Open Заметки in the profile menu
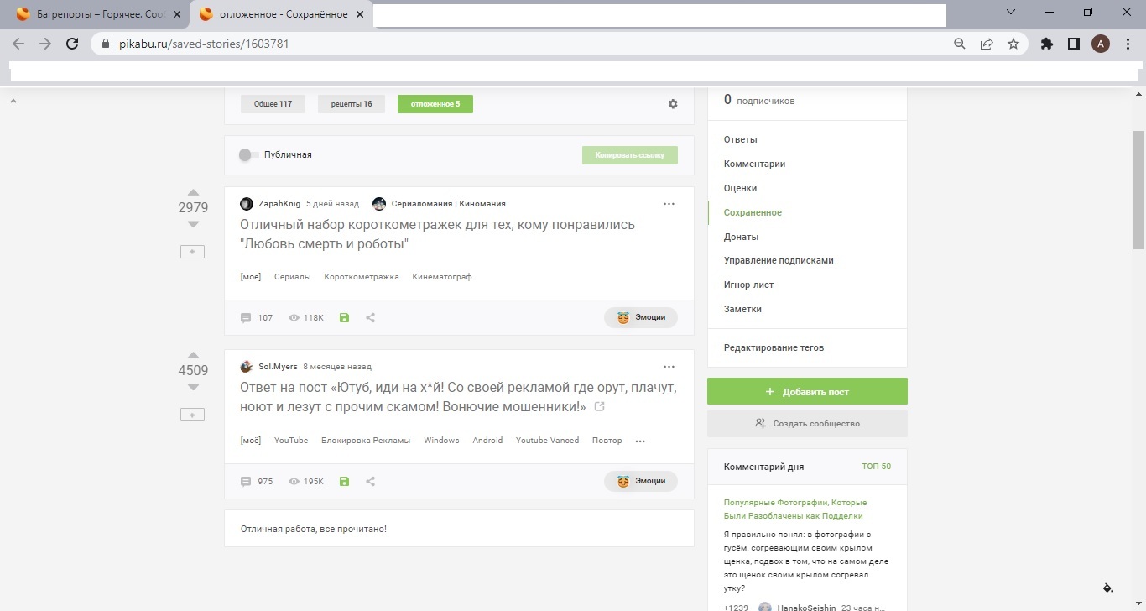The image size is (1146, 611). point(743,309)
